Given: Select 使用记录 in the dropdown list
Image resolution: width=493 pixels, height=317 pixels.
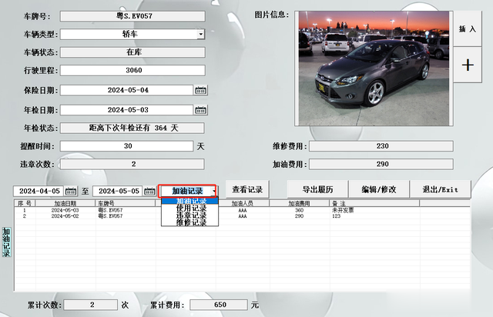Looking at the screenshot, I should click(x=189, y=208).
